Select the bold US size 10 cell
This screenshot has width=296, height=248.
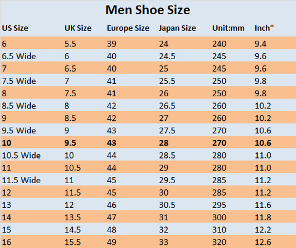click(x=7, y=143)
